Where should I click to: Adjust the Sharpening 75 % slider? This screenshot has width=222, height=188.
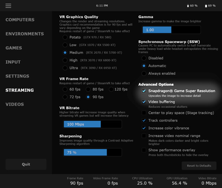coord(92,152)
